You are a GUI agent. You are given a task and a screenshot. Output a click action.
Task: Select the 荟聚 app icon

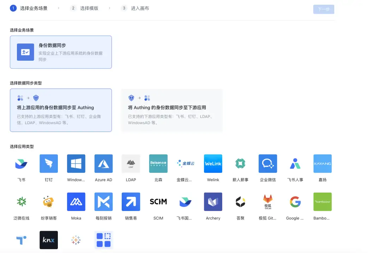click(x=240, y=202)
